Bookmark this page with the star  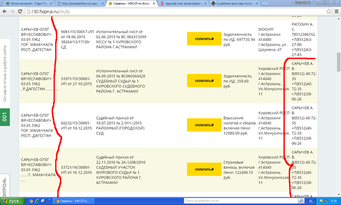tap(329, 11)
